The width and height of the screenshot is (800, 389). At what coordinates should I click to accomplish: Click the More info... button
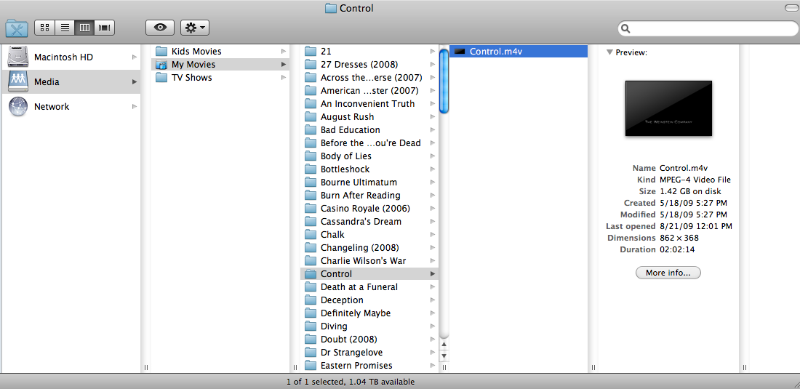pyautogui.click(x=668, y=273)
